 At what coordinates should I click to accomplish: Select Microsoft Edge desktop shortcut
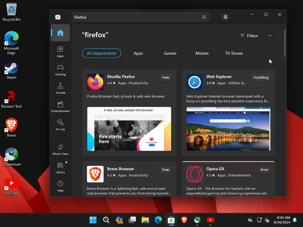[12, 43]
